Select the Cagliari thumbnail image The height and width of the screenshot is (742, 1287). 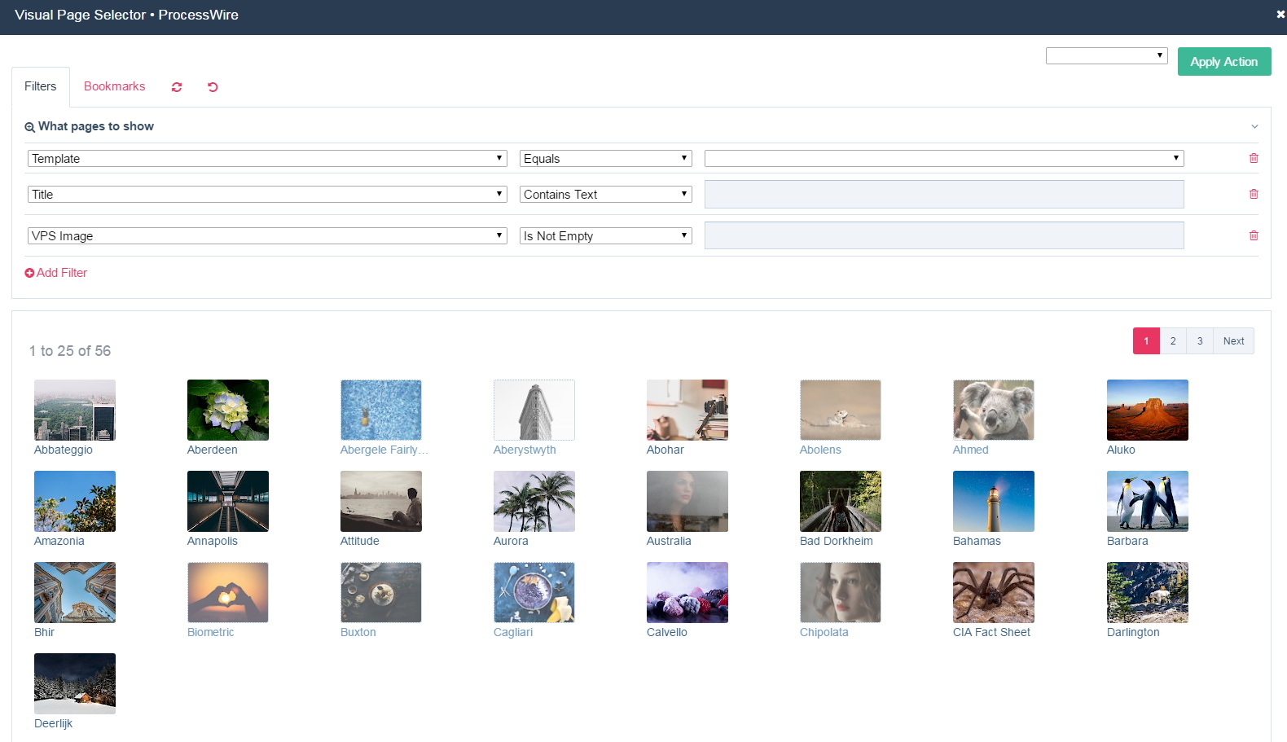(534, 592)
